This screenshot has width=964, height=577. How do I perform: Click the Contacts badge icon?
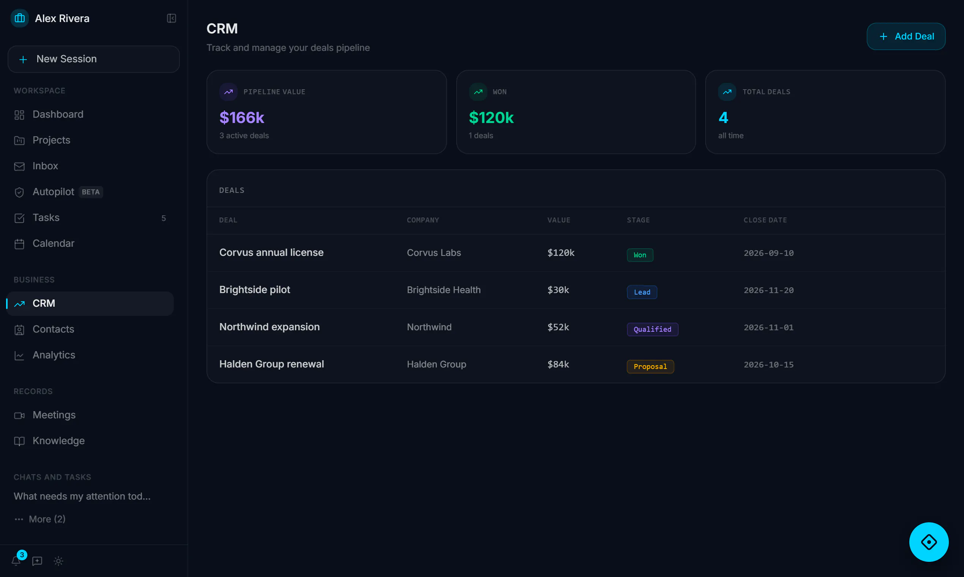click(19, 330)
